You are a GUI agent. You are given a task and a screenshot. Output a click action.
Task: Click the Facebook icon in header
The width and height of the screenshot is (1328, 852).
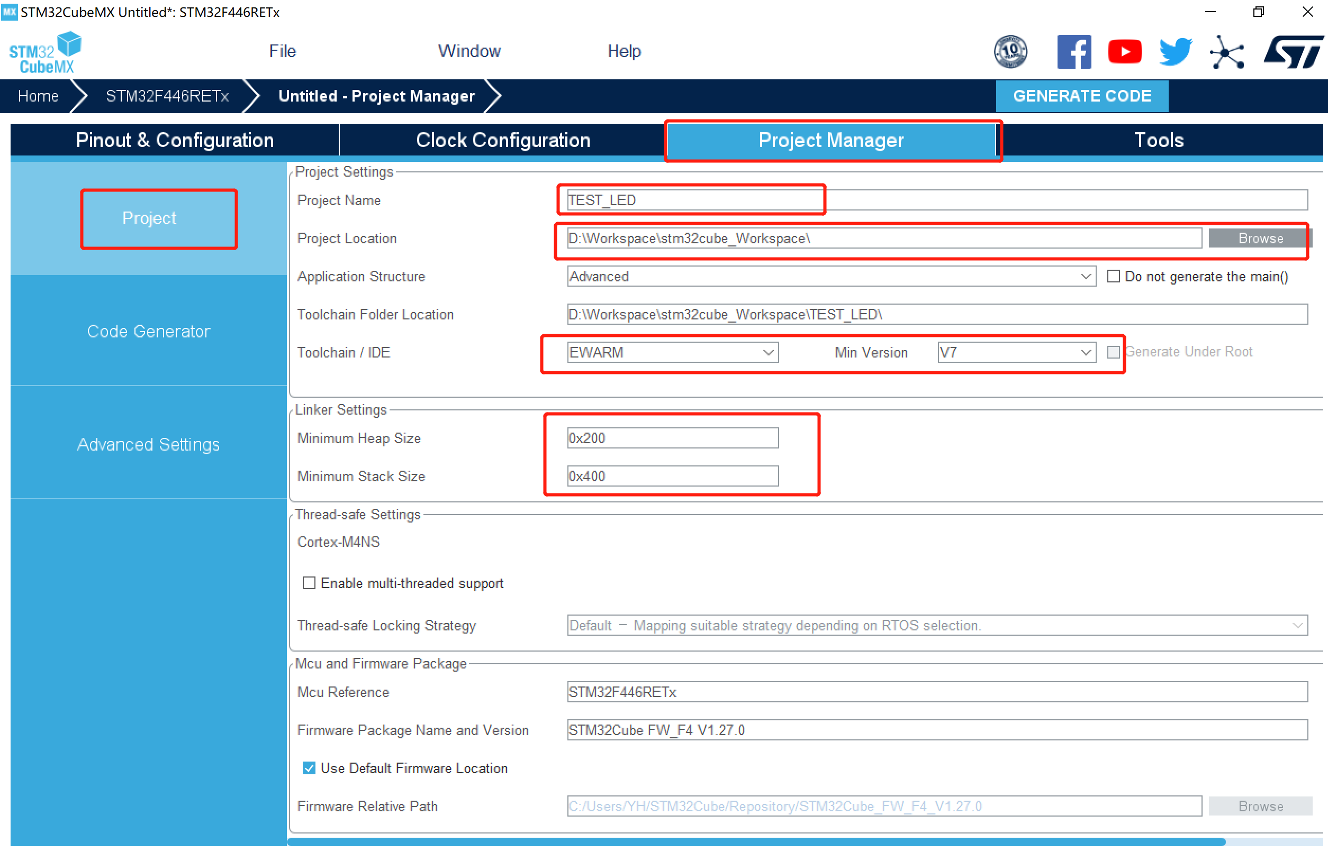pyautogui.click(x=1073, y=51)
